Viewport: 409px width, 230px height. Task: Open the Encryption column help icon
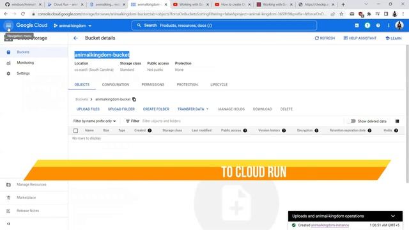[x=316, y=130]
